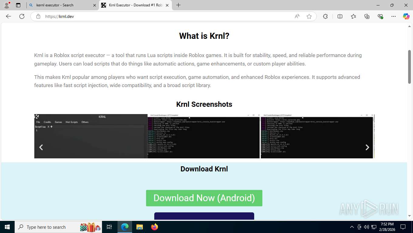Viewport: 413px width, 233px height.
Task: Click the What is Krnl? heading
Action: click(x=204, y=36)
